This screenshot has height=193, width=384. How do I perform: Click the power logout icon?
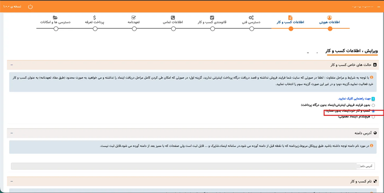click(x=30, y=6)
